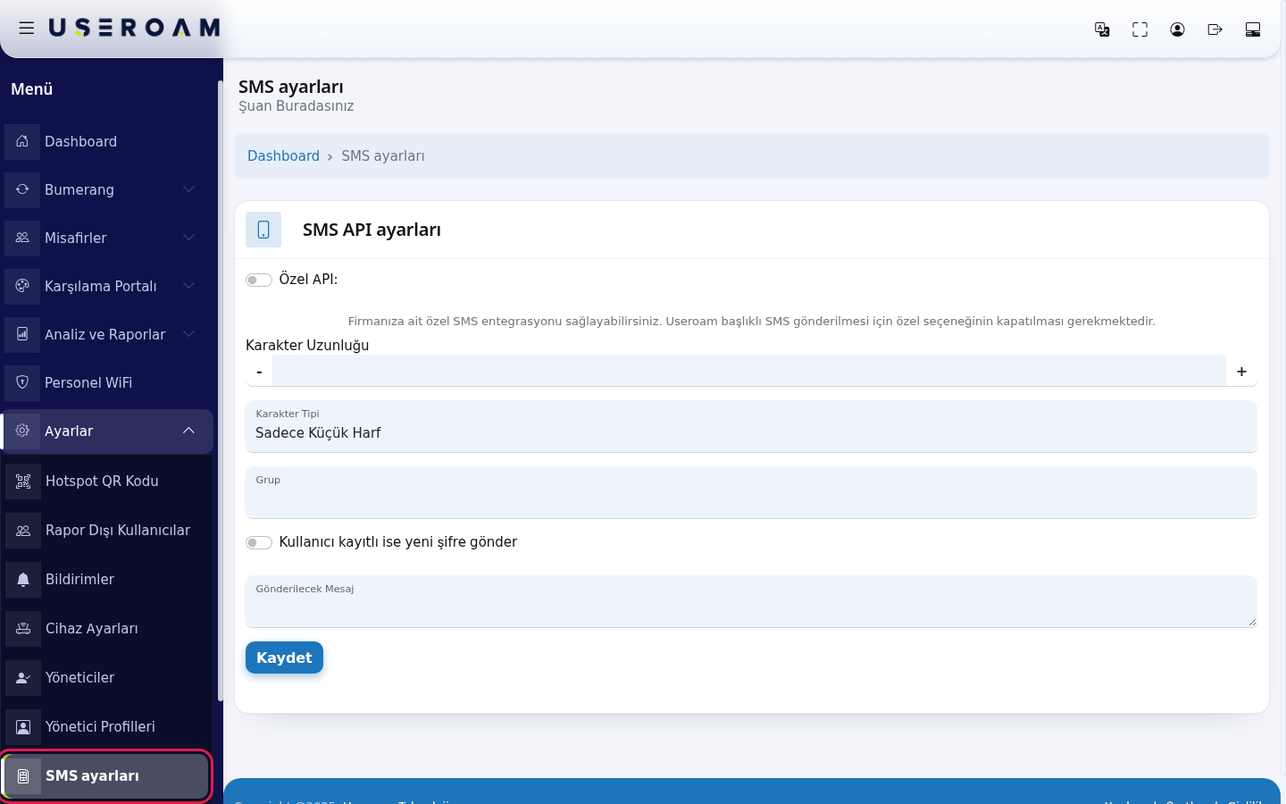Screen dimensions: 1286x804
Task: Click the Yöneticiler user icon
Action: [x=23, y=677]
